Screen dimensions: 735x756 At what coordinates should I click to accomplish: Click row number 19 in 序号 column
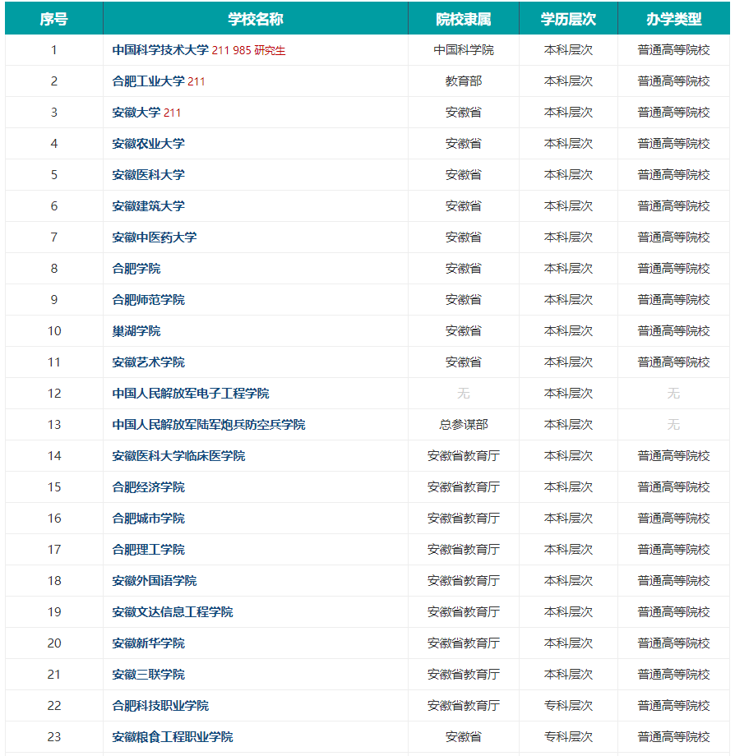coord(54,612)
